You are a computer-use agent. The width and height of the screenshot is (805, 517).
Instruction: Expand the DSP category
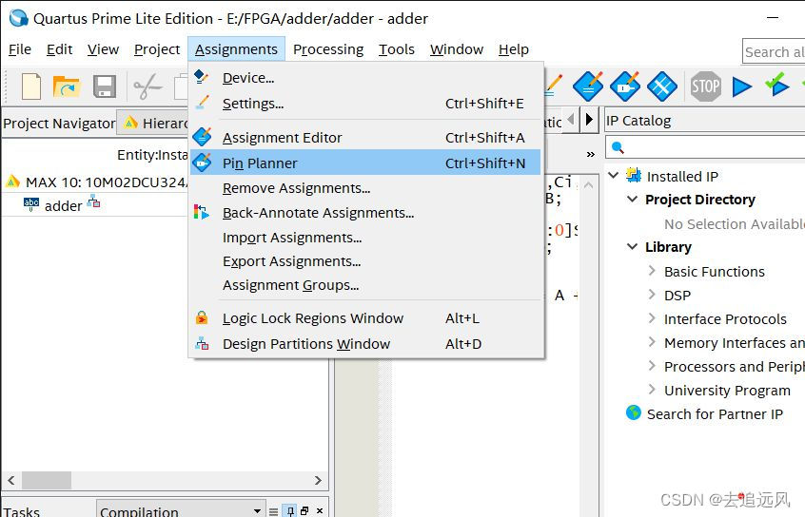tap(652, 295)
